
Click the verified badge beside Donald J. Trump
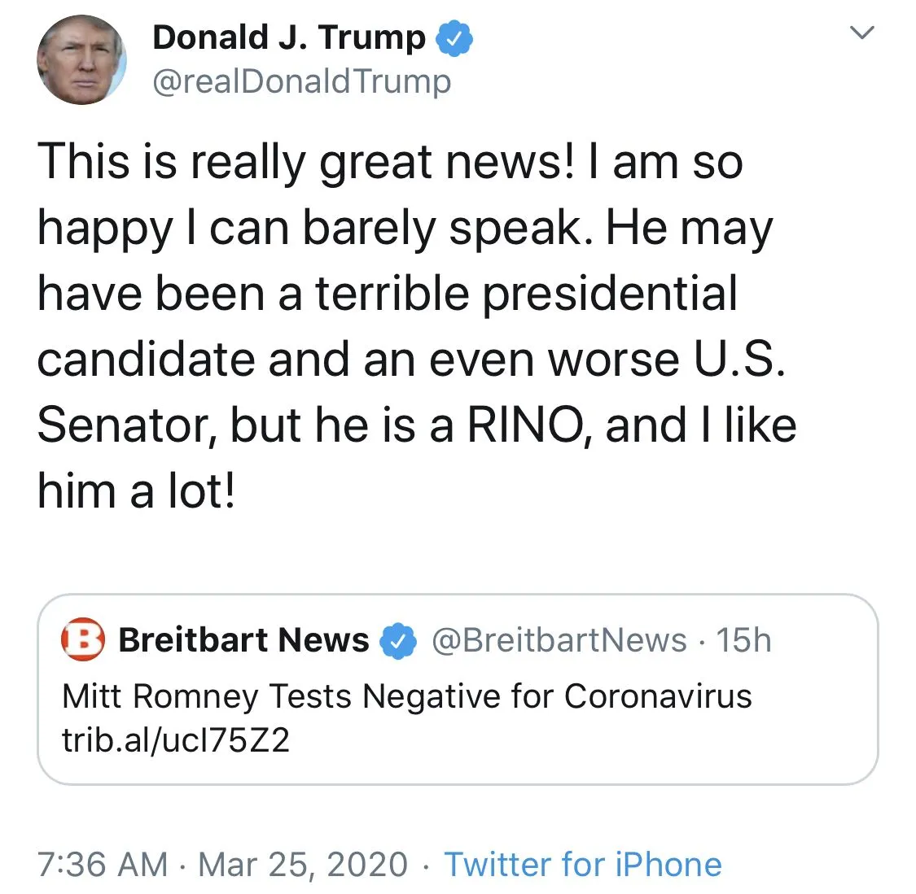tap(454, 38)
